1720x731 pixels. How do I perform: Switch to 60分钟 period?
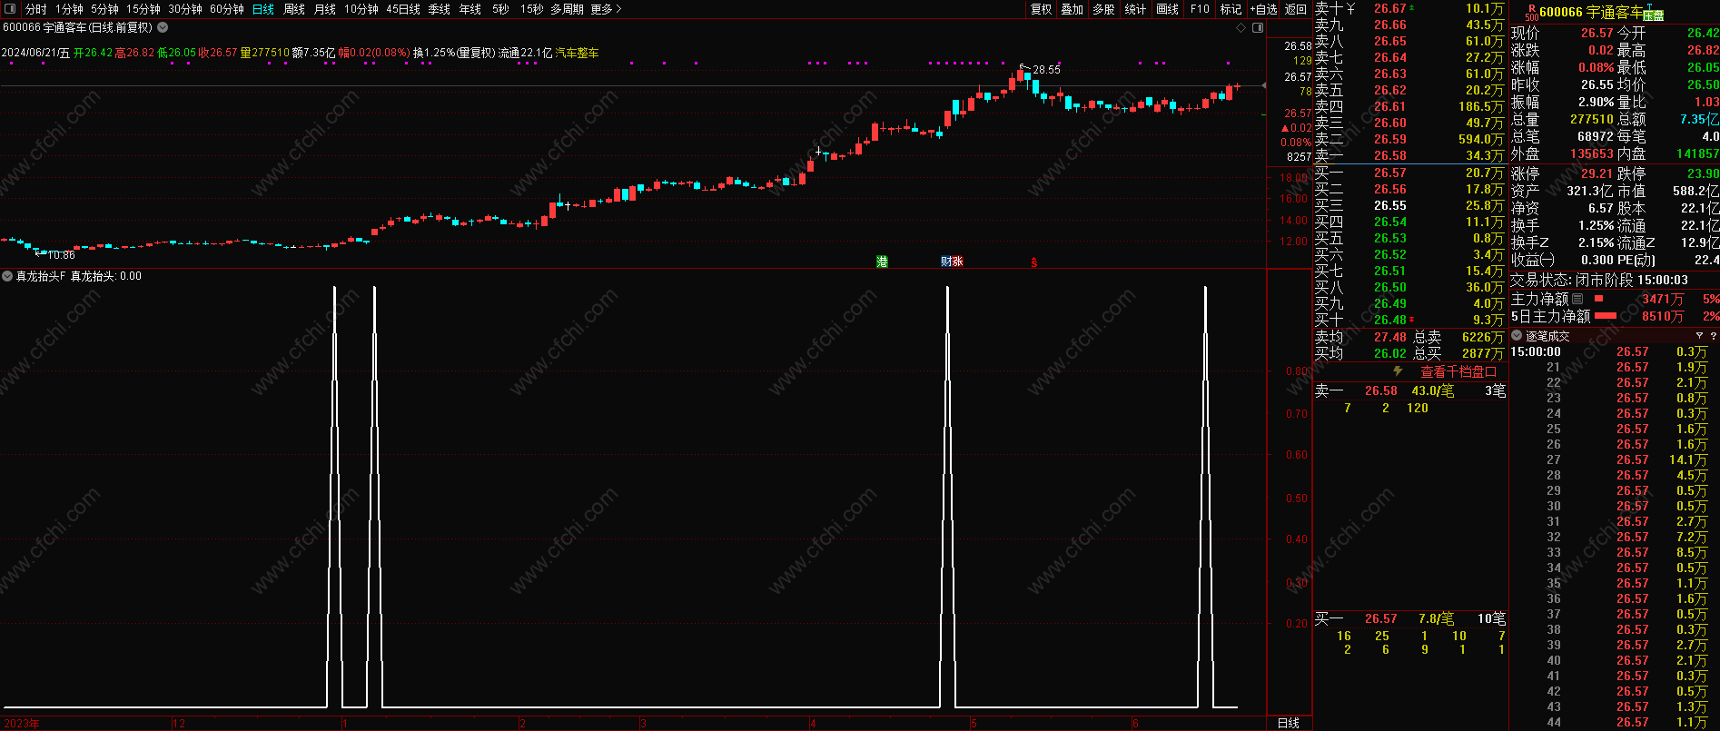click(227, 9)
